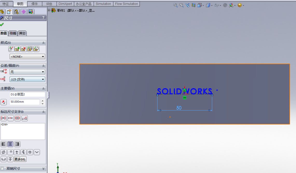This screenshot has height=173, width=296.
Task: Click the Hide/Show Items glasses icon
Action: (217, 5)
